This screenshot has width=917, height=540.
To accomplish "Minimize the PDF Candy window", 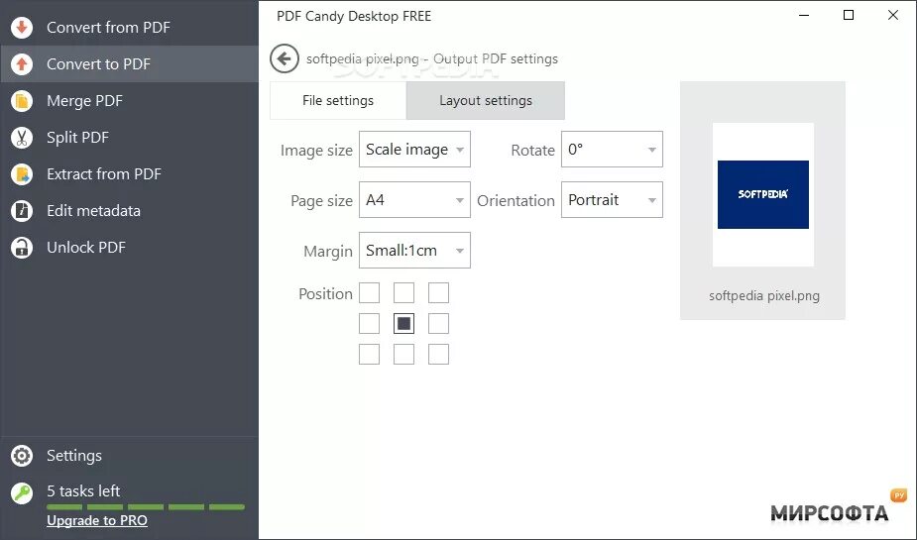I will point(804,15).
